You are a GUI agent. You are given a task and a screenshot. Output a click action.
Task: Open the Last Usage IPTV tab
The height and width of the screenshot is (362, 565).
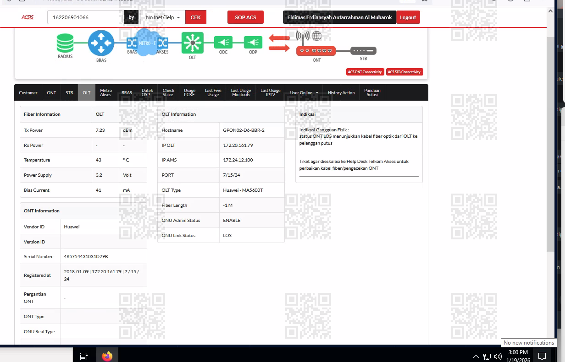click(271, 93)
